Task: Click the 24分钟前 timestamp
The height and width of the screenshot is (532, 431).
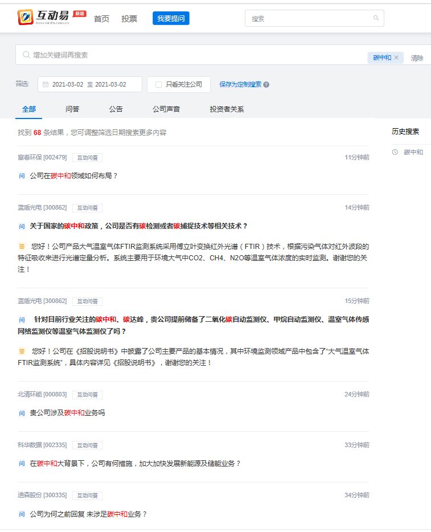Action: click(357, 394)
